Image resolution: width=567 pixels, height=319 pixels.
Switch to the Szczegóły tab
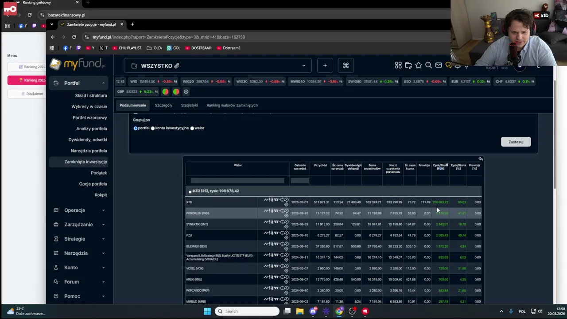(x=163, y=105)
